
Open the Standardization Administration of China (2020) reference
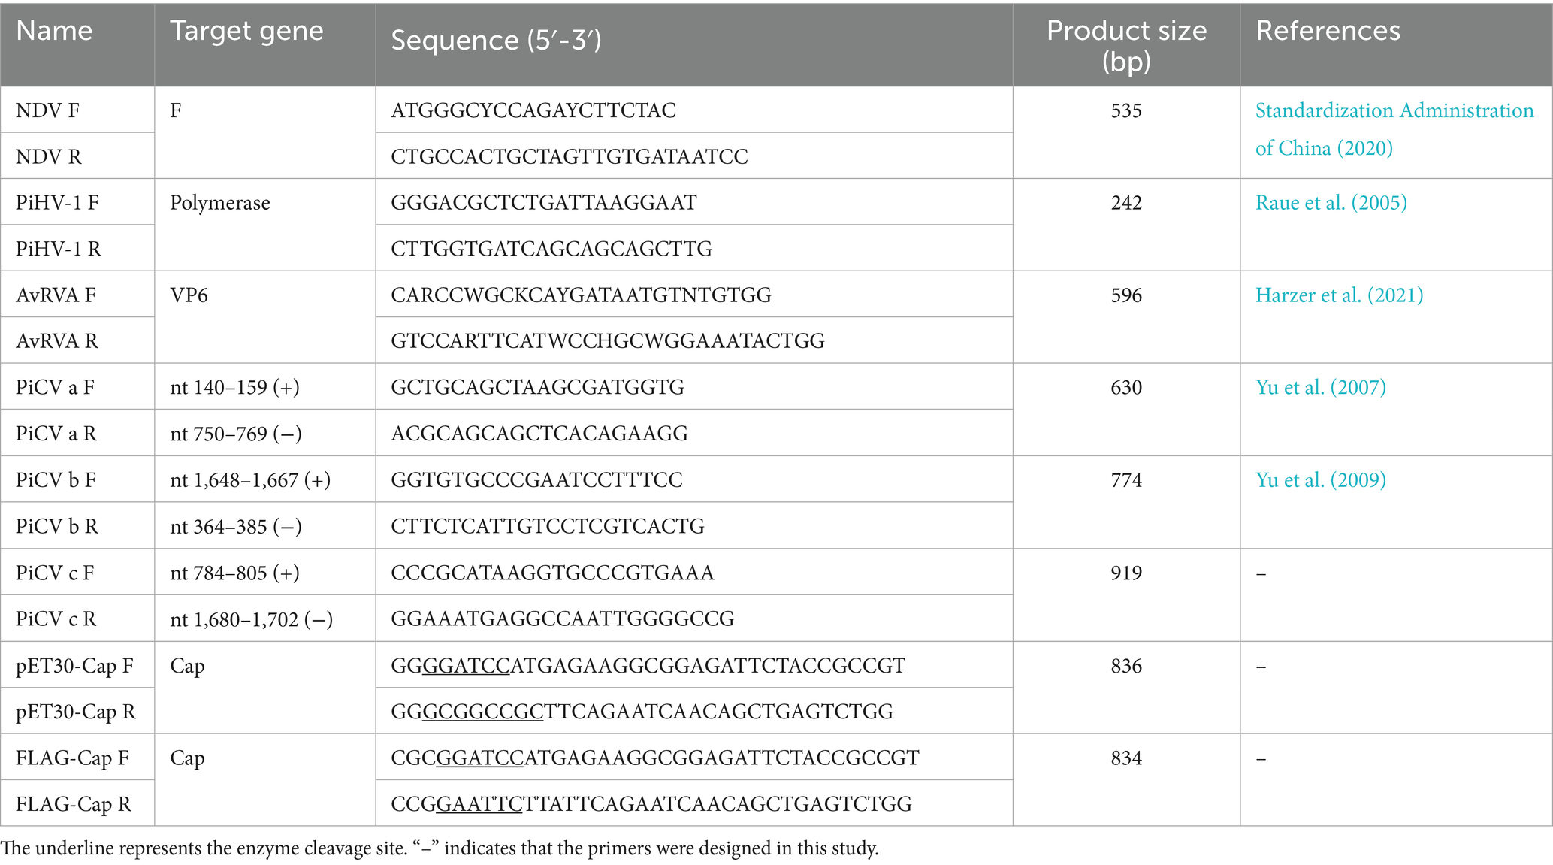click(x=1394, y=129)
